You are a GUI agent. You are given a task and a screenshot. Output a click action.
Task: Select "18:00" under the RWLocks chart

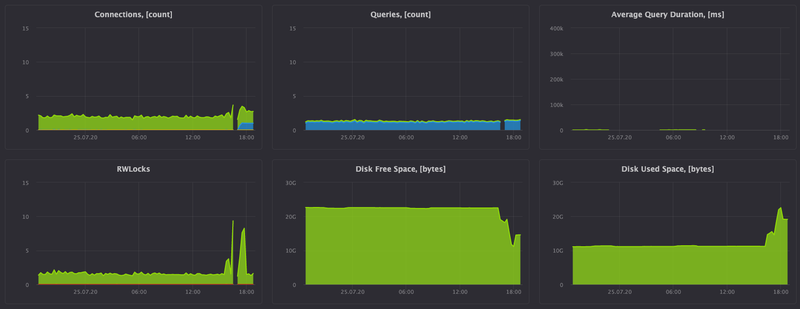coord(247,292)
